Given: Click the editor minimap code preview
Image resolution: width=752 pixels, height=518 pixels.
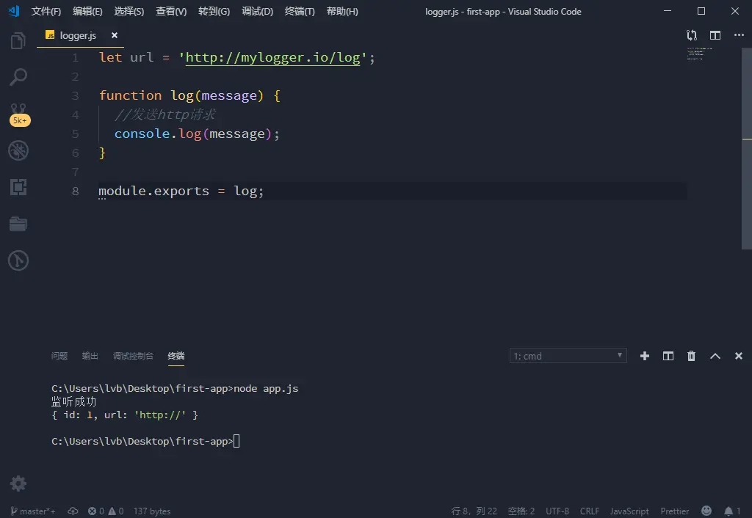Looking at the screenshot, I should (x=699, y=53).
